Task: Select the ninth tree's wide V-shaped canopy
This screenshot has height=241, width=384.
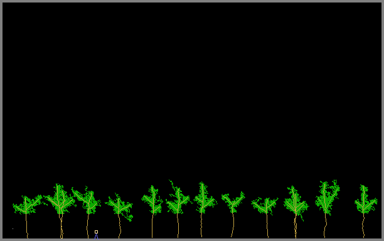Action: click(x=265, y=206)
